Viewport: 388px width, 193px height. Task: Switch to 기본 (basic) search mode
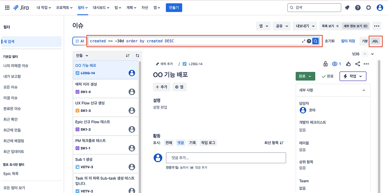pos(364,41)
